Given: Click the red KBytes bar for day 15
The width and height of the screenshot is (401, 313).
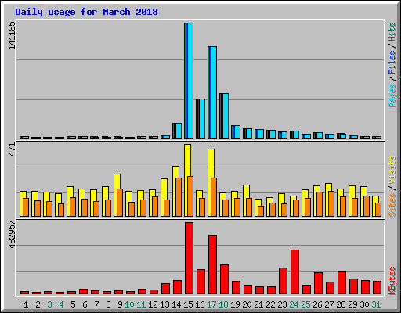Looking at the screenshot, I should (189, 258).
